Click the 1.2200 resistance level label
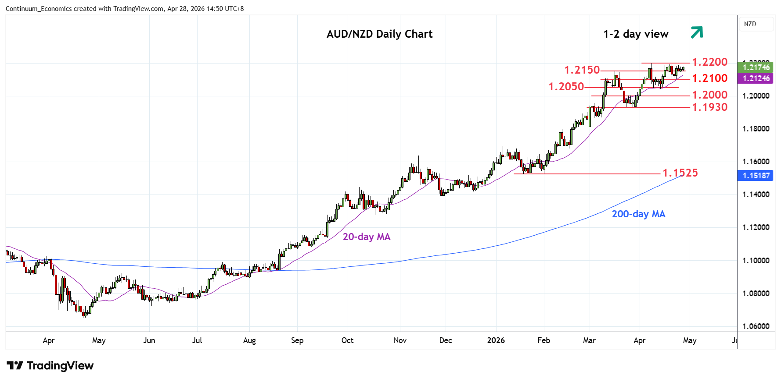This screenshot has width=781, height=382. [x=709, y=62]
